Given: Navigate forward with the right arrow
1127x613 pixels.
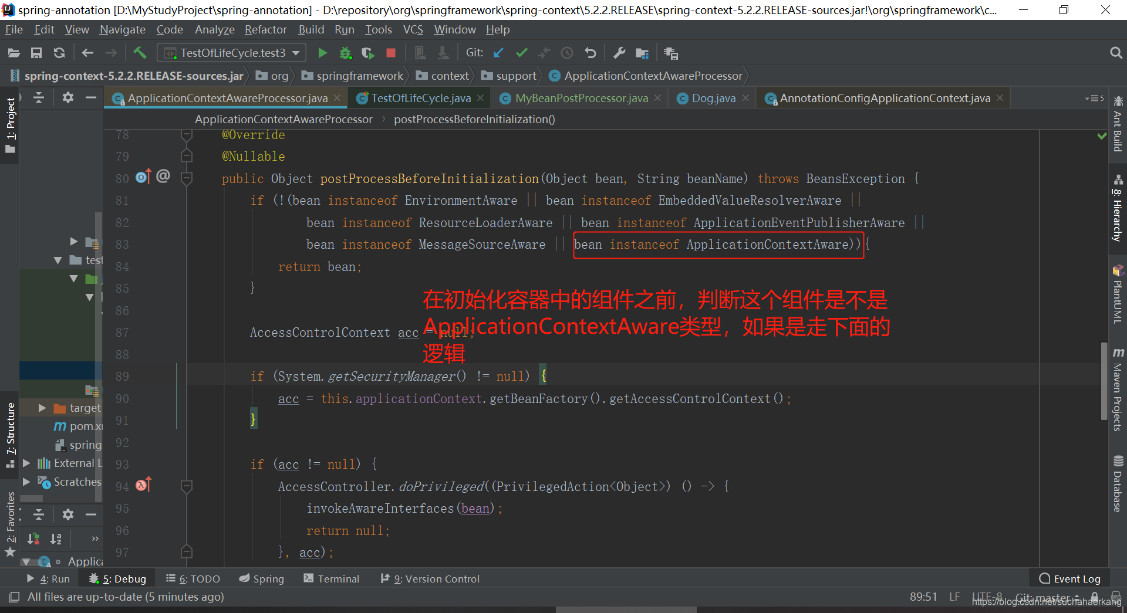Looking at the screenshot, I should [x=111, y=53].
